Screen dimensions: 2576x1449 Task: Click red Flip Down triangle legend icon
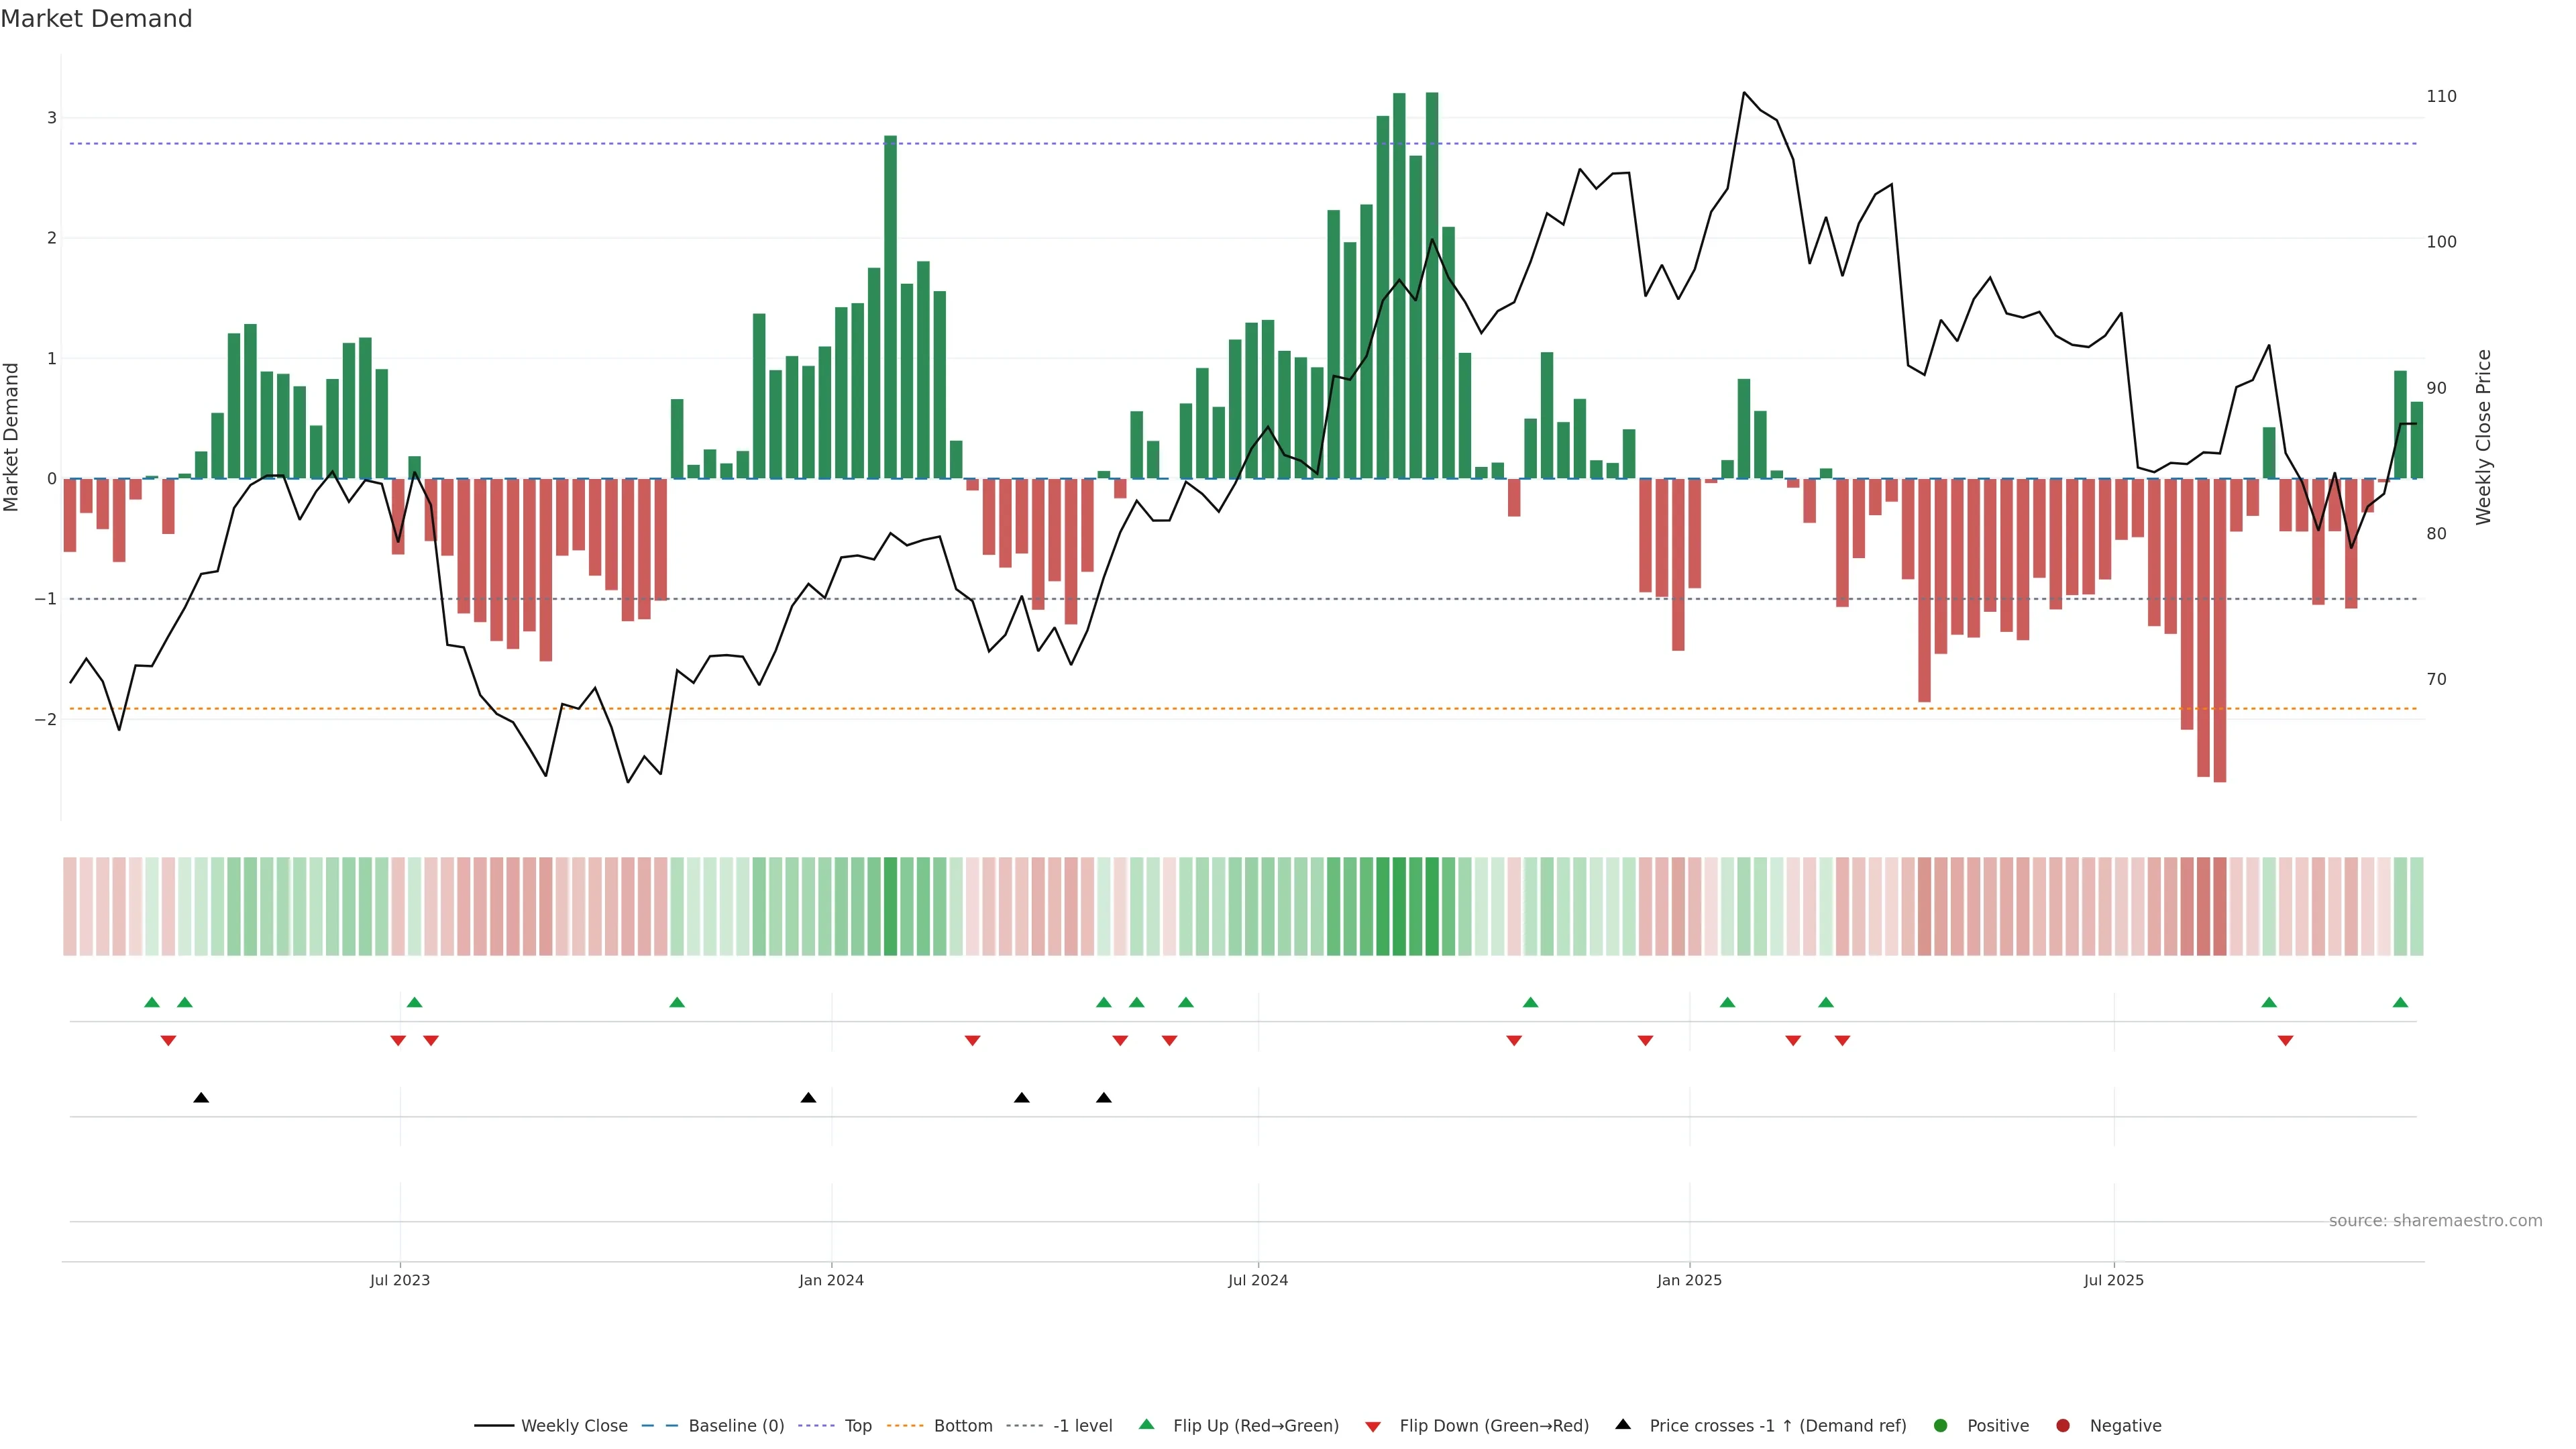click(1373, 1426)
